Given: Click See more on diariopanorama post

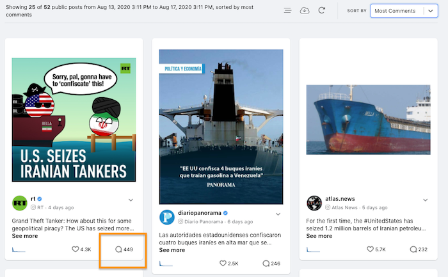Looking at the screenshot, I should point(172,250).
